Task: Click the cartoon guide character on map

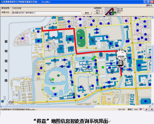Action: pos(121,58)
